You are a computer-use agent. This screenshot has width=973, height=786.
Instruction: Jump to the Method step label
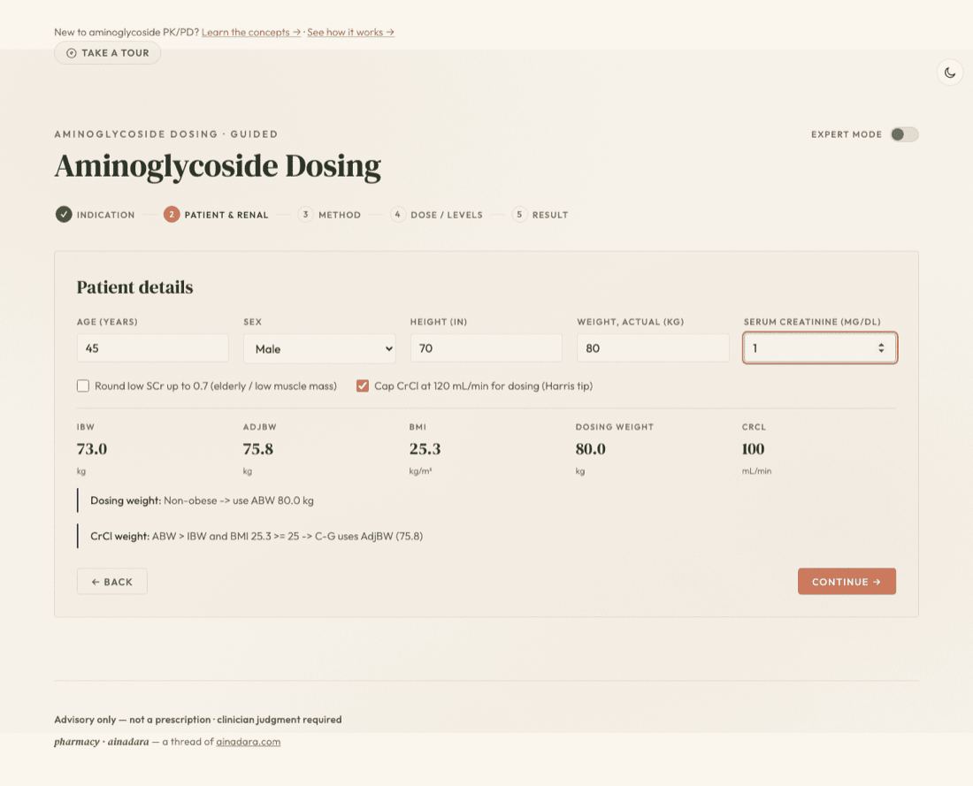coord(340,215)
